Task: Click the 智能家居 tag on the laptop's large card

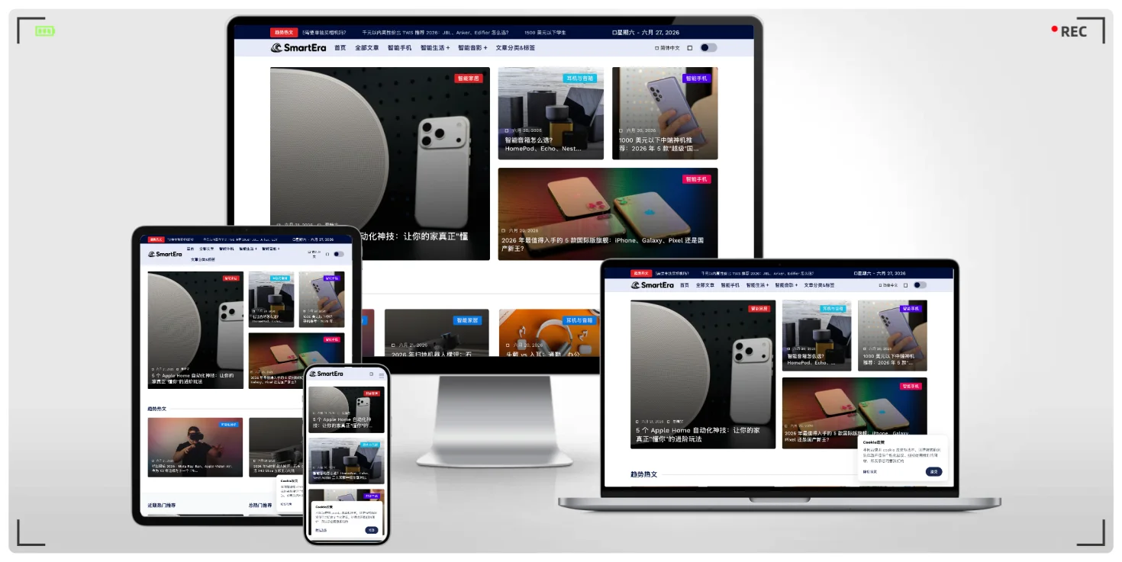Action: [759, 309]
